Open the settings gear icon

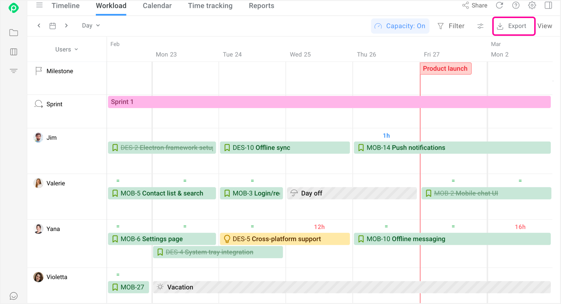pos(532,5)
